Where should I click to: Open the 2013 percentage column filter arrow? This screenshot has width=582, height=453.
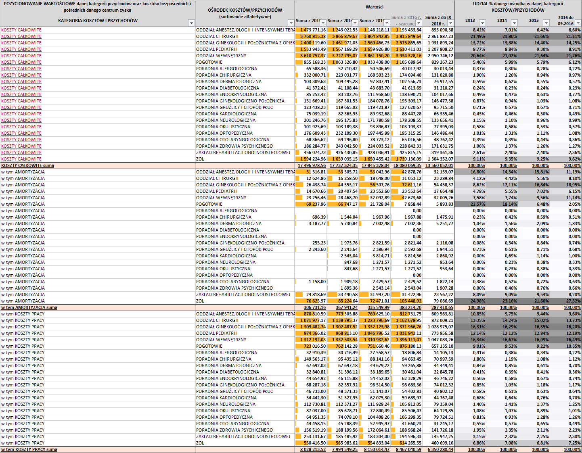482,23
